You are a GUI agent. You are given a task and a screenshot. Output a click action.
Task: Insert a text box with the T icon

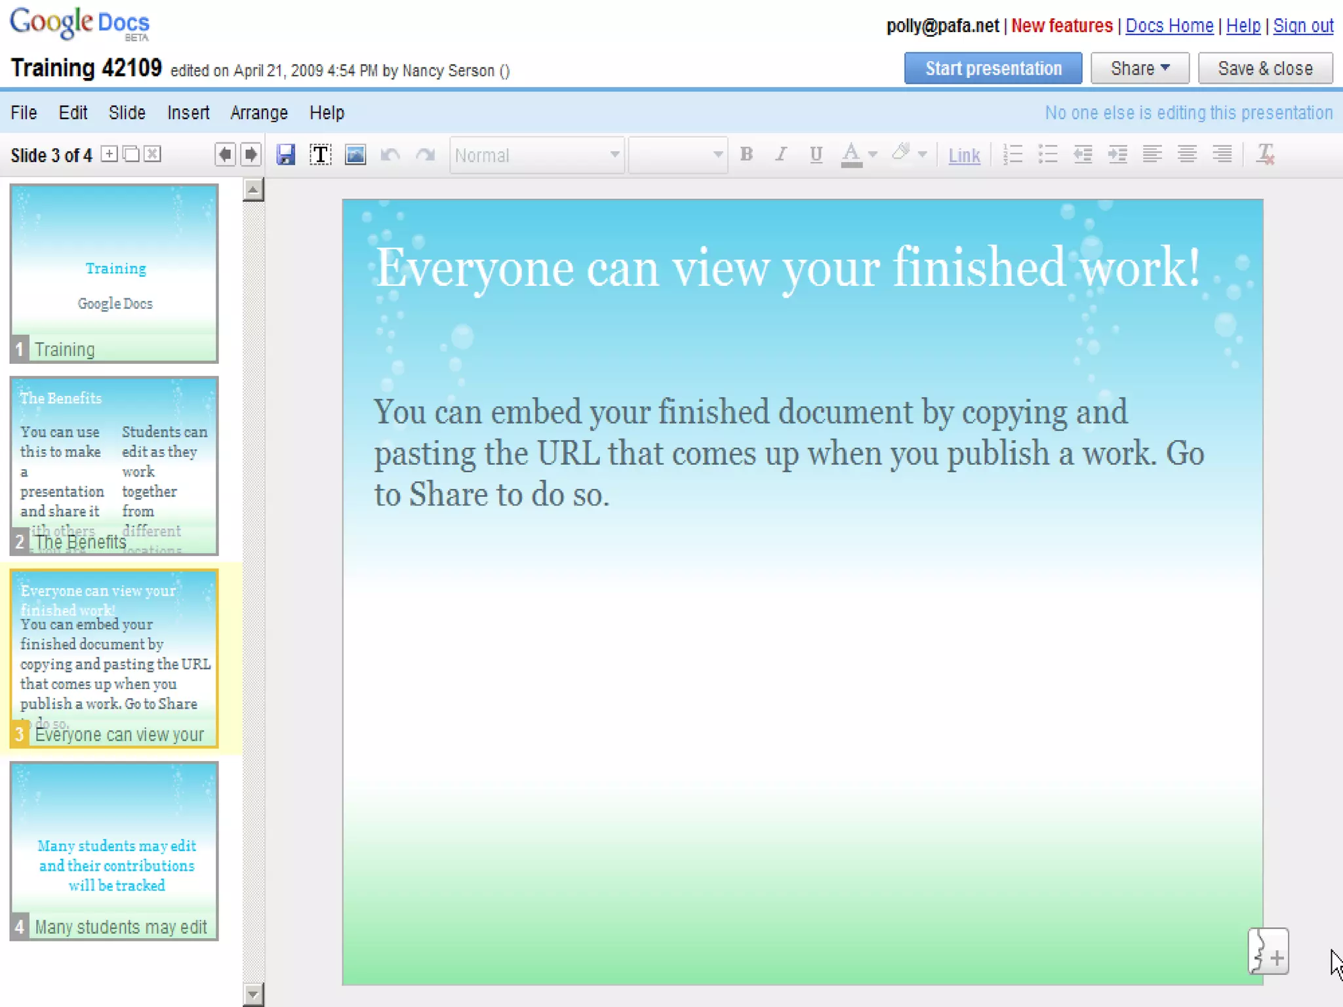[x=321, y=155]
